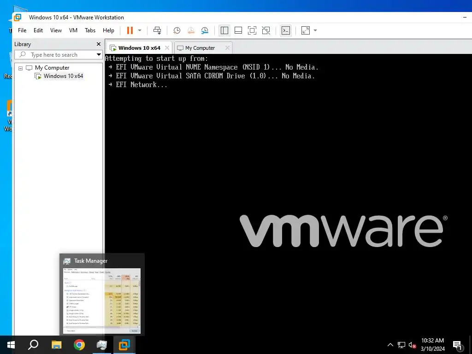Select Windows 10 x64 in the library tree
Viewport: 472px width, 354px height.
pos(63,76)
